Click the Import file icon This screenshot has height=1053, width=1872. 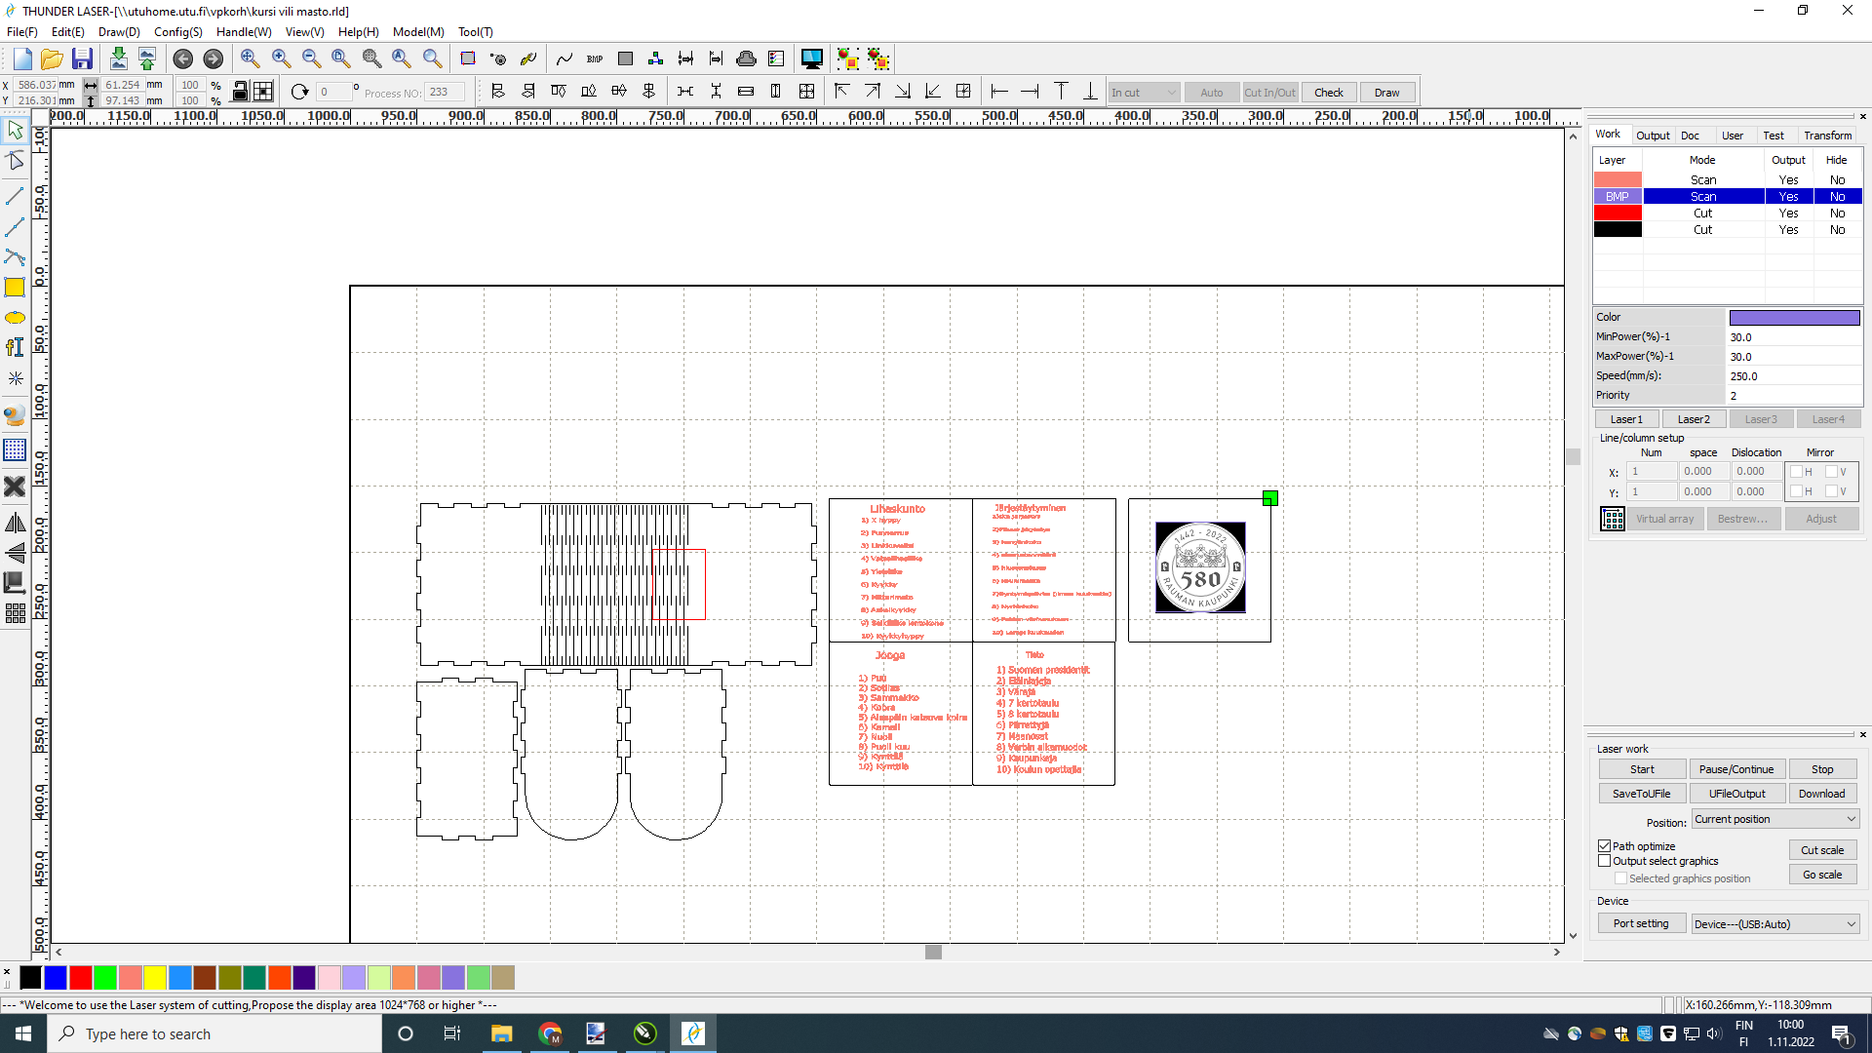pos(118,59)
